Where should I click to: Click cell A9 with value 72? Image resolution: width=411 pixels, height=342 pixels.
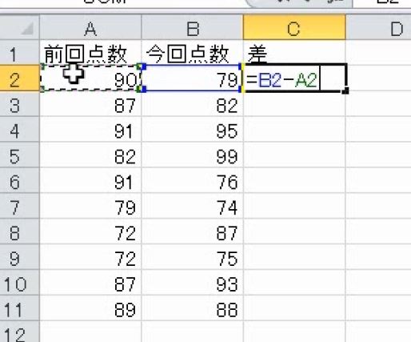point(90,257)
